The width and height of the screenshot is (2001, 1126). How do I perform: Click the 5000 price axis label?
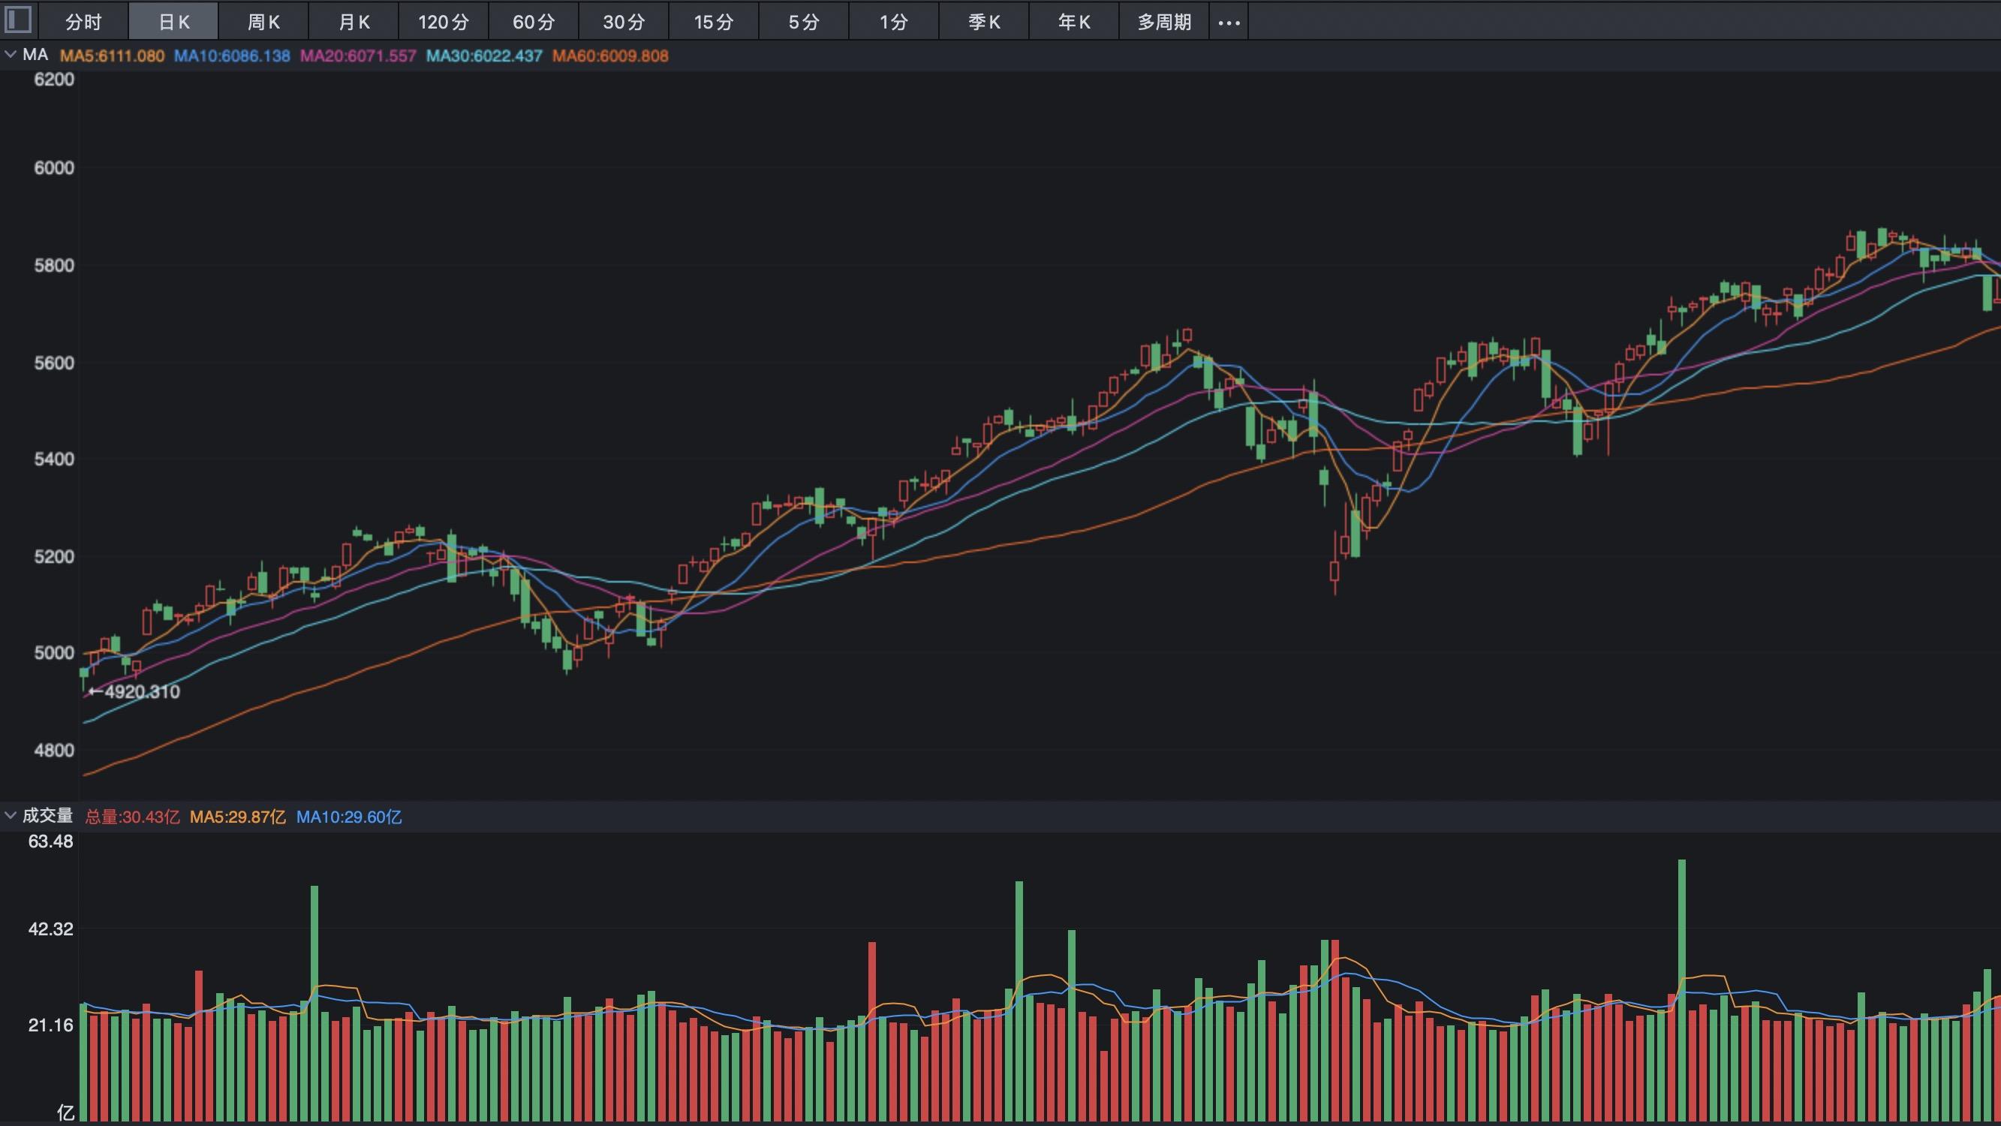(54, 653)
